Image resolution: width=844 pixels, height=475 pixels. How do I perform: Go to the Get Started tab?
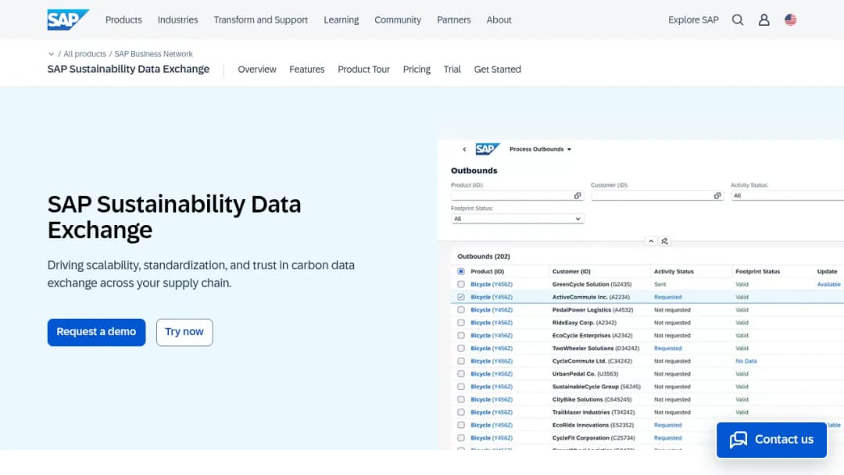coord(497,70)
